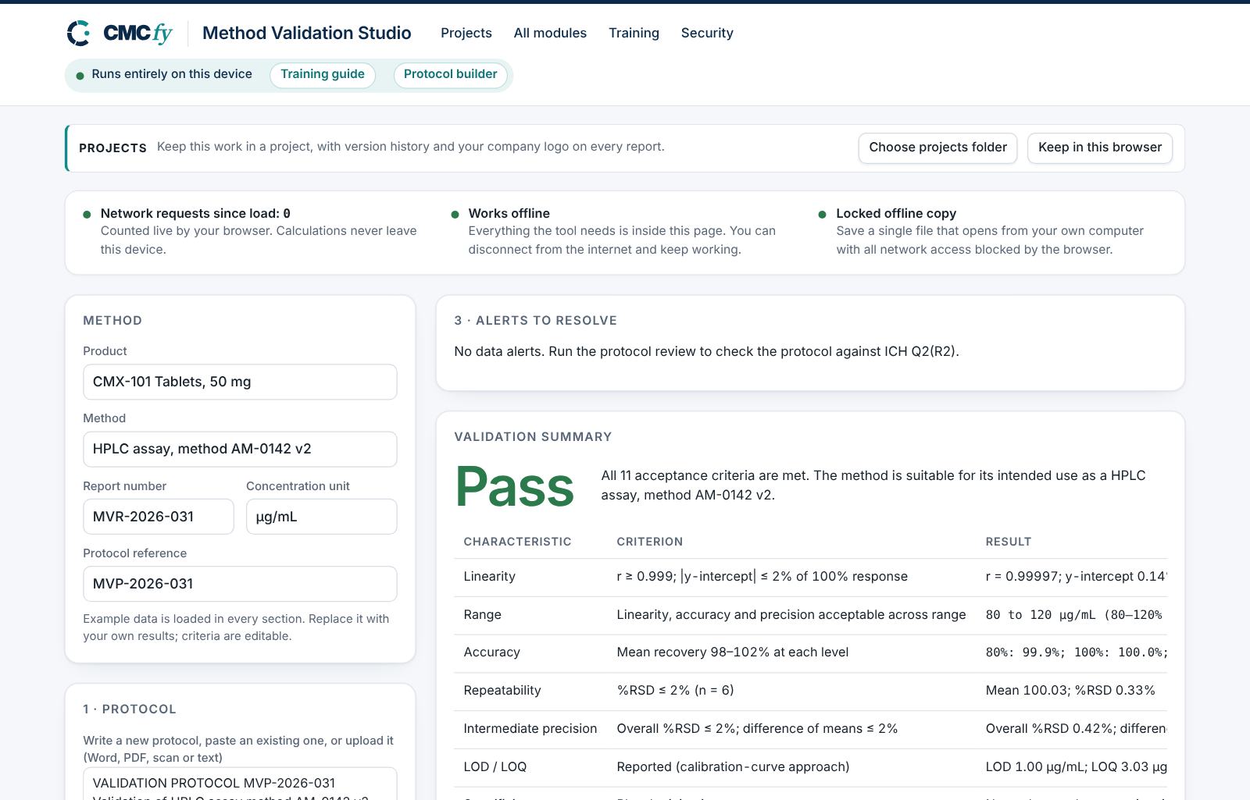Click '%RSD ≤ 2% (n = 6)' criterion
Viewport: 1250px width, 800px height.
pyautogui.click(x=675, y=691)
